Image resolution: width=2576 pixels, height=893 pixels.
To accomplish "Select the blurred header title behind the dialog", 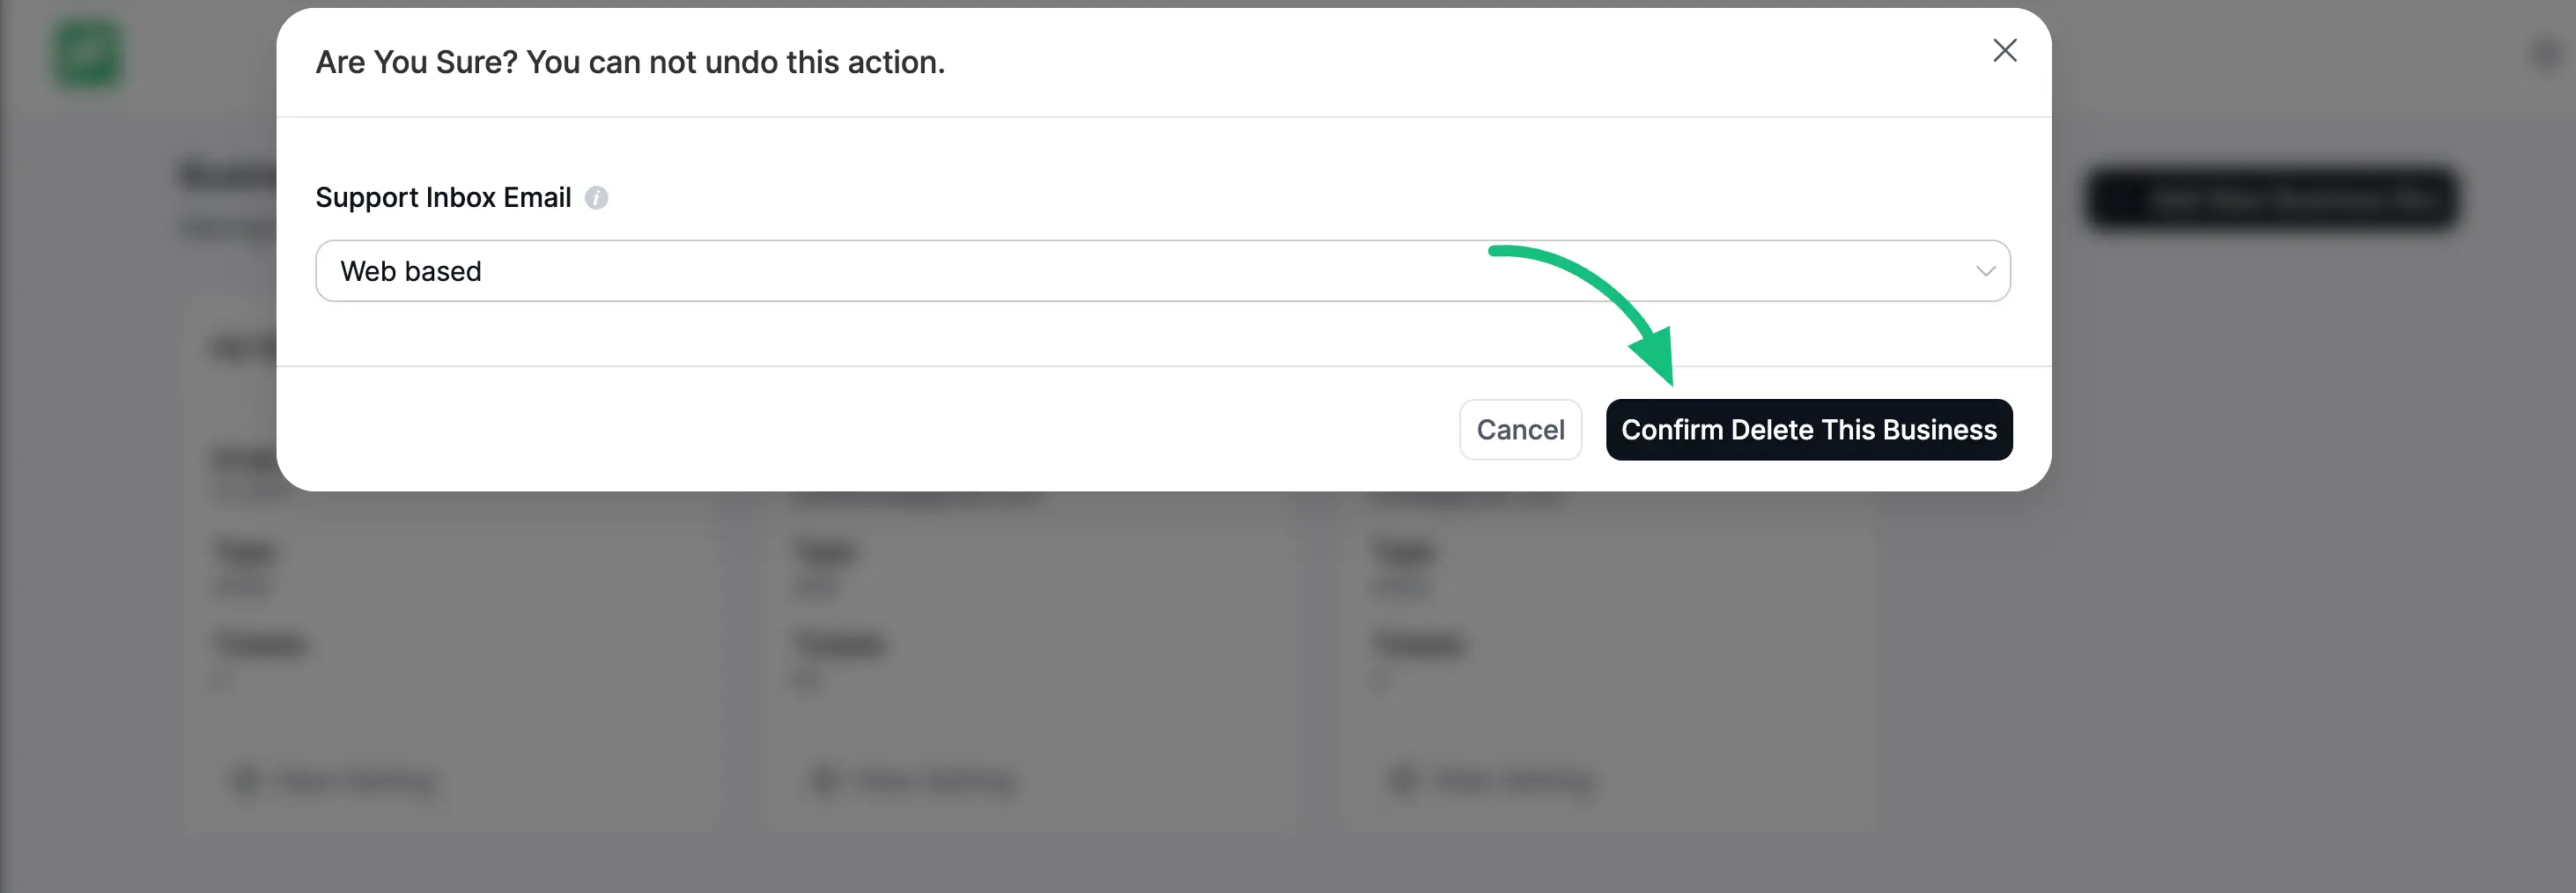I will 230,175.
